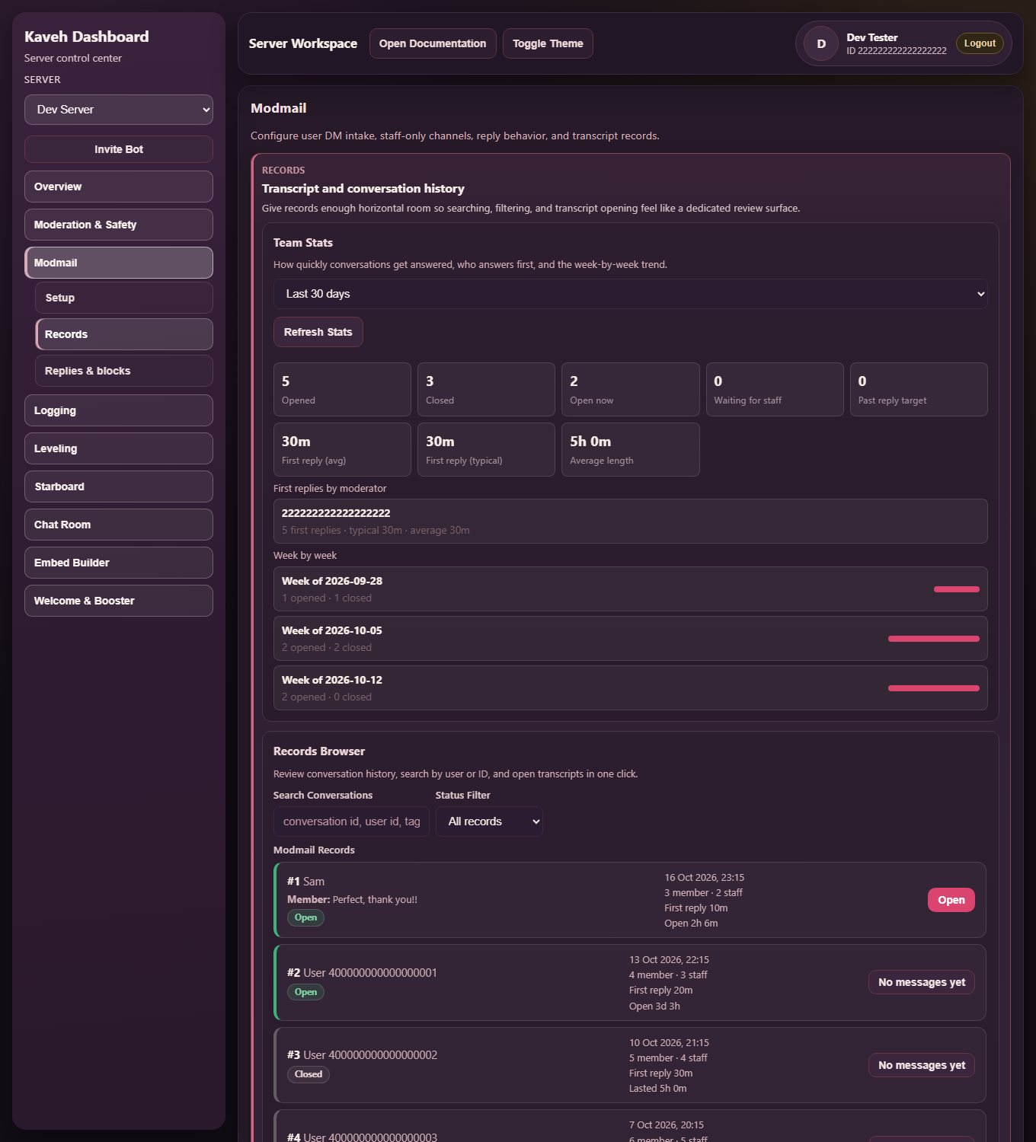Click Open Documentation button

coord(433,43)
